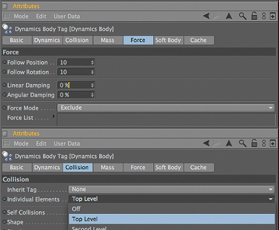This screenshot has height=230, width=279.
Task: Click Follow Position stepper arrows
Action: pos(92,62)
